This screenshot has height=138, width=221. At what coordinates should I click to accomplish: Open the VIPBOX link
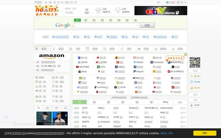point(103,117)
